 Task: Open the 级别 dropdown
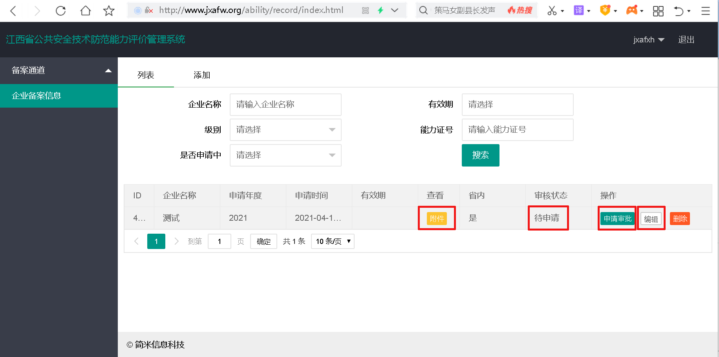coord(285,130)
